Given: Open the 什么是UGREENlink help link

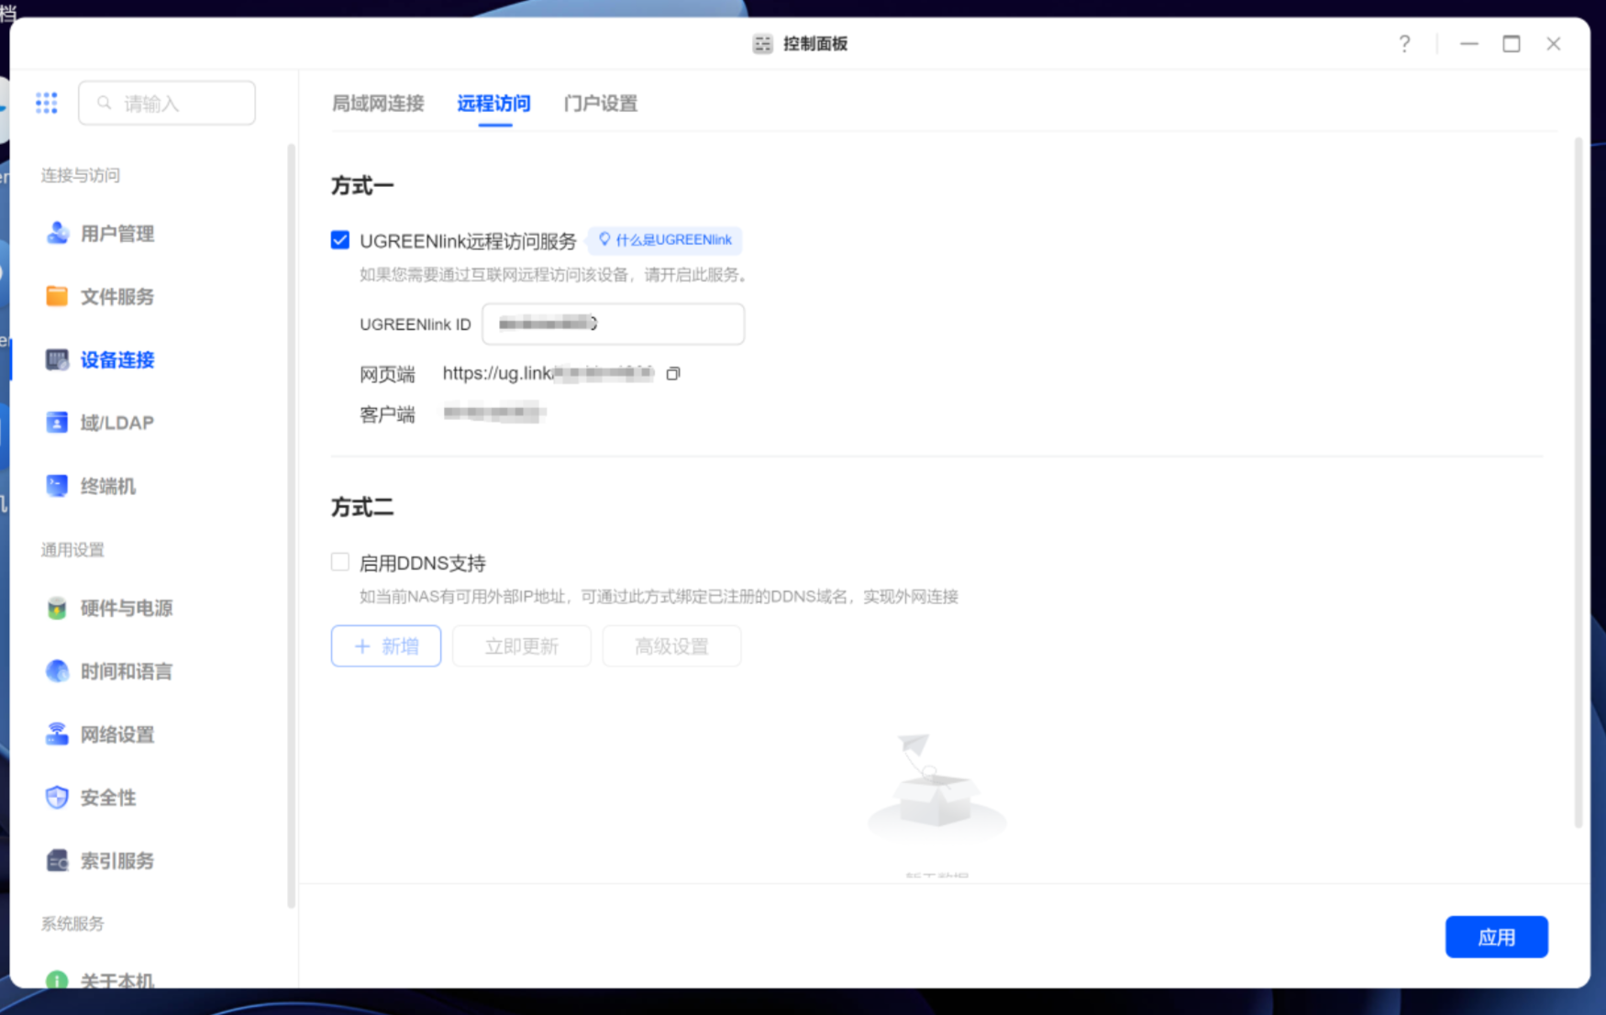Looking at the screenshot, I should (665, 240).
